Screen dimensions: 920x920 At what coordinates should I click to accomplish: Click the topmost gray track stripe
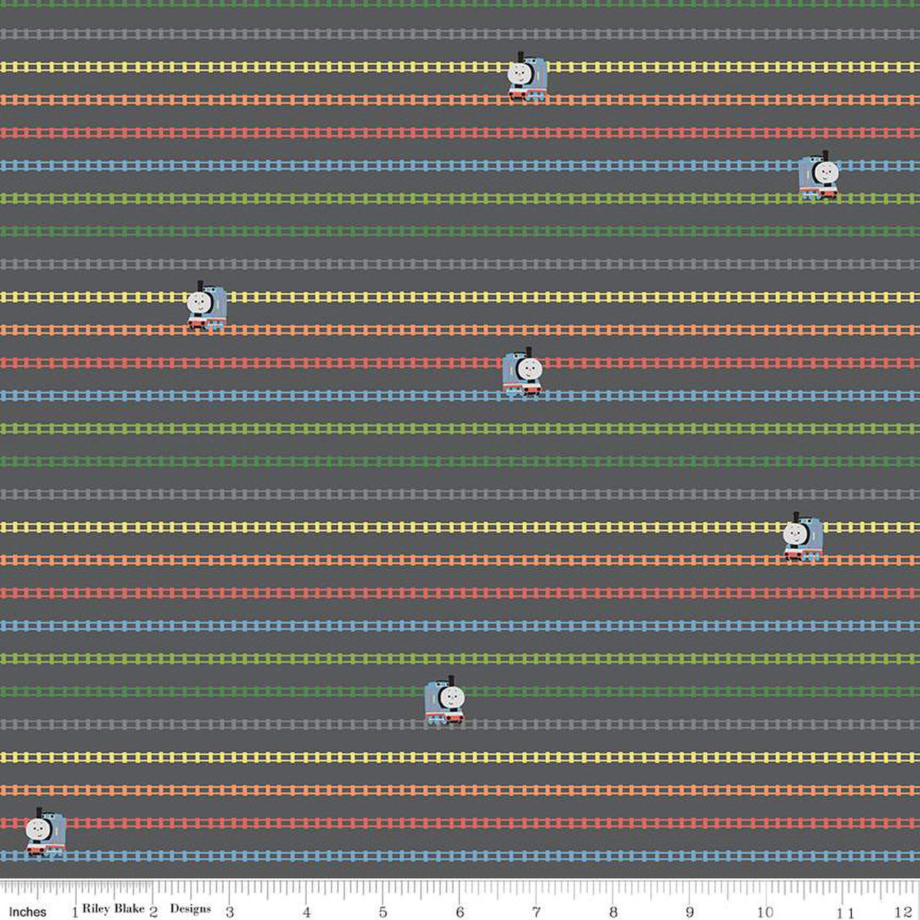tap(460, 34)
